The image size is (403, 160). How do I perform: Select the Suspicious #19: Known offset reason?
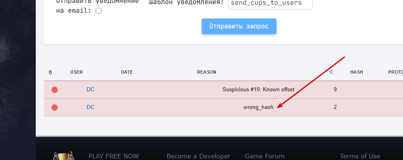tap(258, 90)
